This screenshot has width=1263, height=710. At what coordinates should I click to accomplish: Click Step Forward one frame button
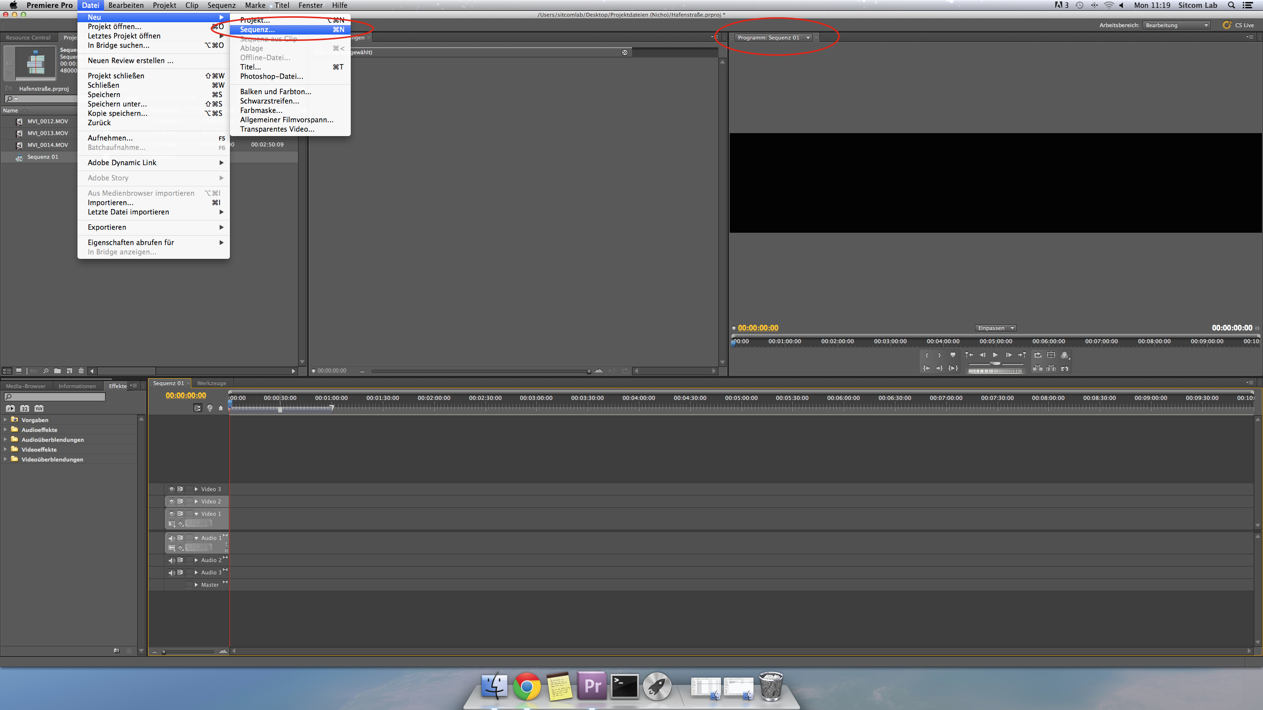pyautogui.click(x=1008, y=355)
